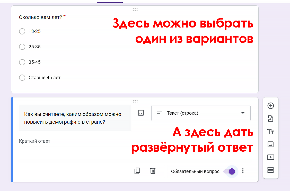Click the Обязательный вопрос label

tap(195, 171)
